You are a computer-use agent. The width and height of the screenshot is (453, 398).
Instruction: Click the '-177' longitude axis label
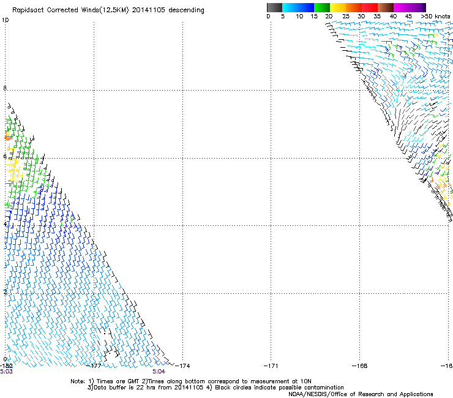click(x=94, y=366)
